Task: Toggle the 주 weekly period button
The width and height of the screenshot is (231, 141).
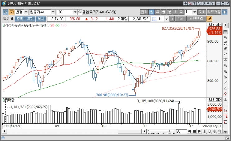Action: [x=158, y=12]
